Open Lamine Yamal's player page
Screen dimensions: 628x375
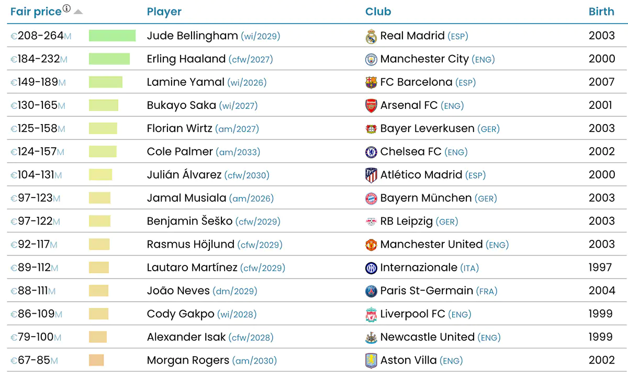click(186, 82)
